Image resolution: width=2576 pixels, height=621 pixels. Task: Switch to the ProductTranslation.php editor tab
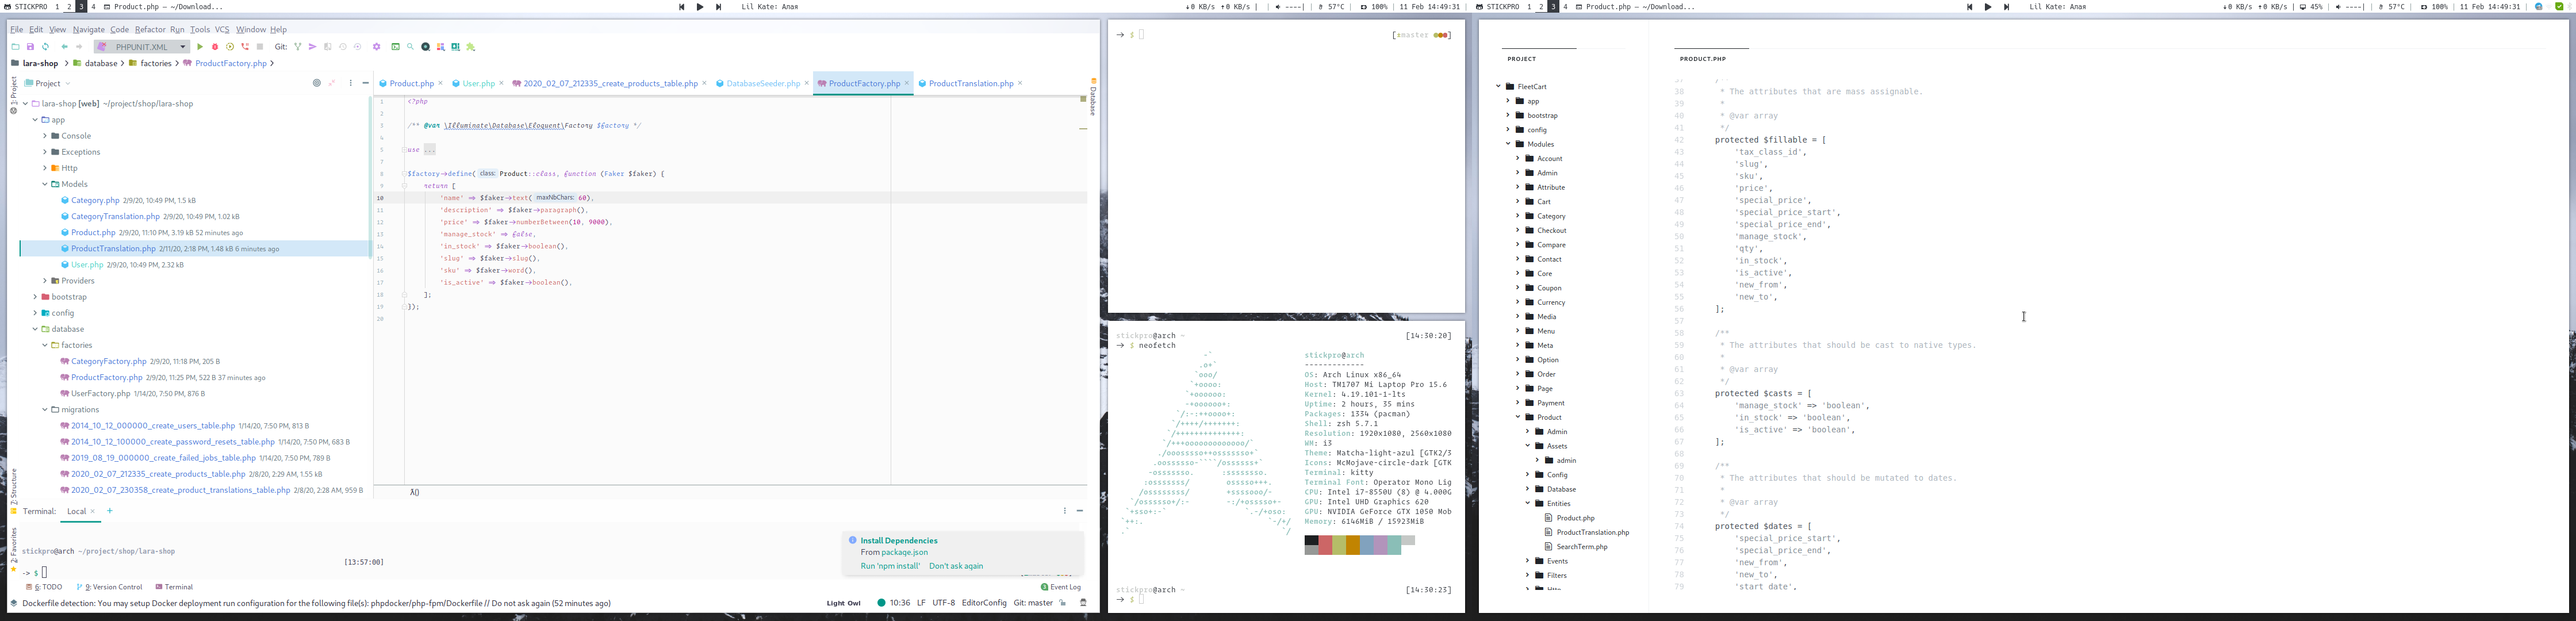pos(971,83)
